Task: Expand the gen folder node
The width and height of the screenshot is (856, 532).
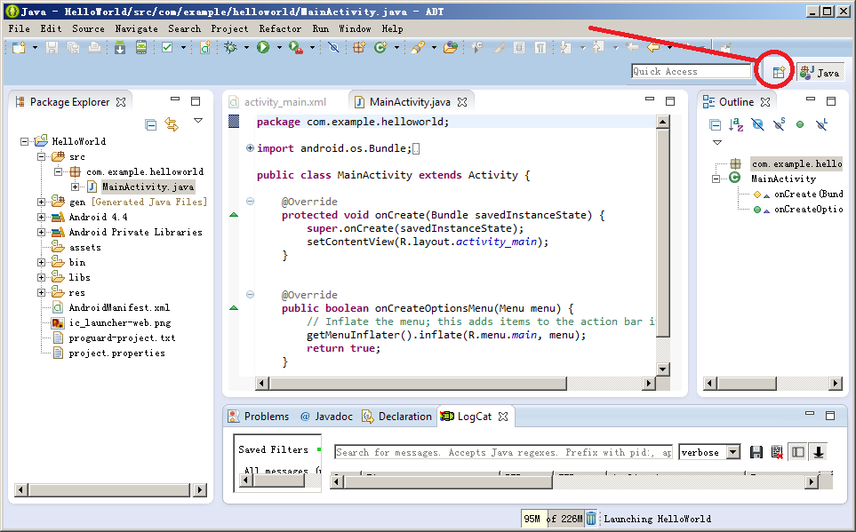Action: (x=41, y=202)
